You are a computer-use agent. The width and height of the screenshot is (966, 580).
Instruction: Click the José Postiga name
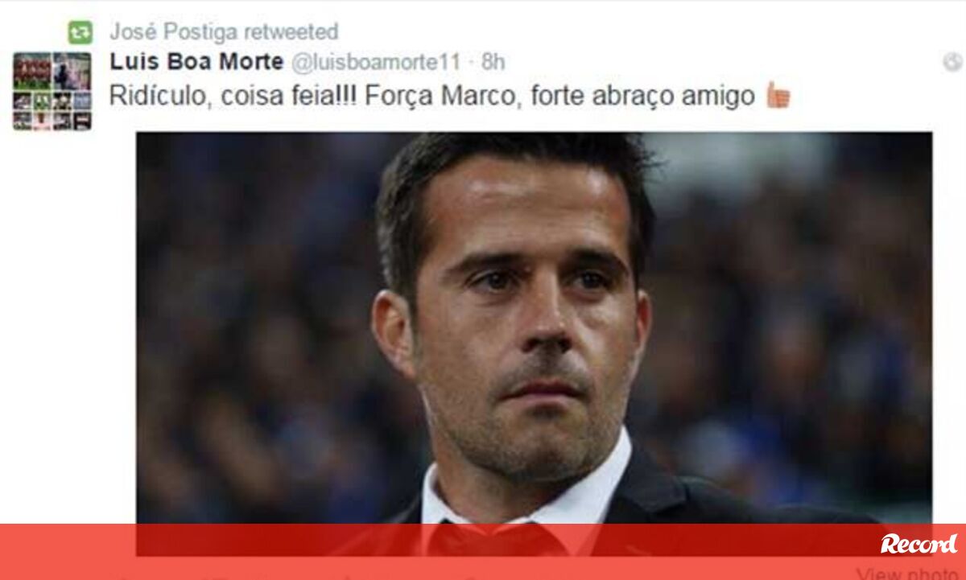[173, 32]
